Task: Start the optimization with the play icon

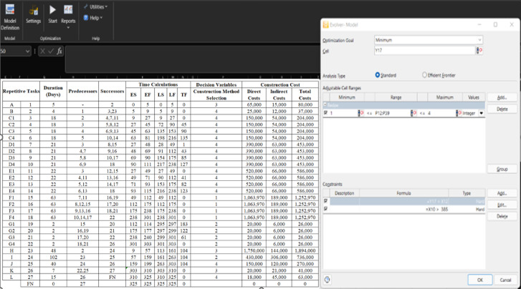Action: coord(52,14)
